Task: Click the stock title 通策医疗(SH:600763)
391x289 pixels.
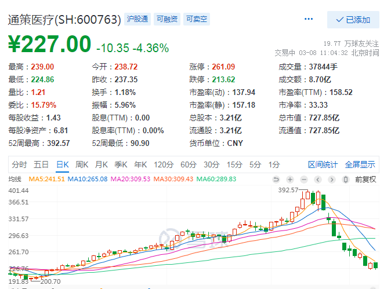Action: click(x=64, y=20)
